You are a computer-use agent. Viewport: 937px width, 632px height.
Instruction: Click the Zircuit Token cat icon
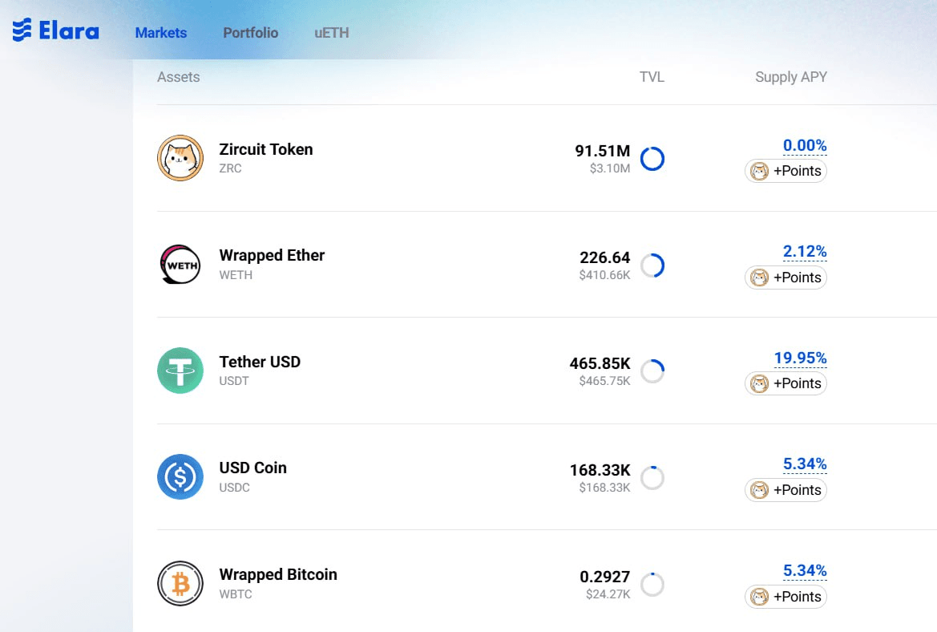(180, 158)
